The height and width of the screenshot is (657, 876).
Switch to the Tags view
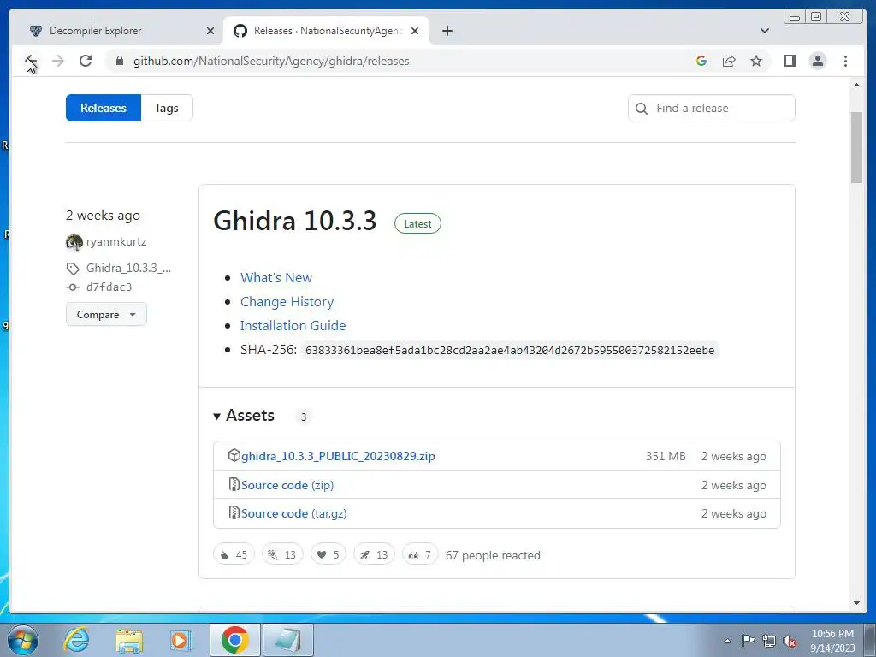(x=167, y=108)
